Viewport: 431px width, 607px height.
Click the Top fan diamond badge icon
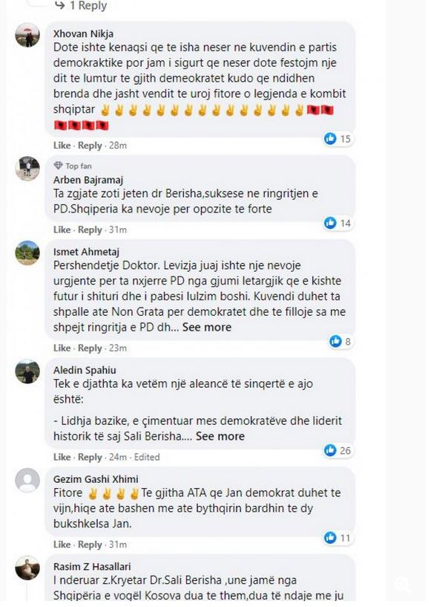[58, 166]
